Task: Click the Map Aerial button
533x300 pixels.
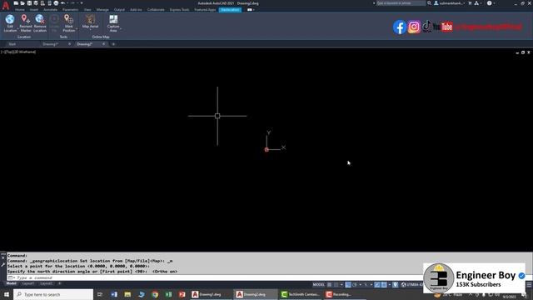Action: click(90, 22)
